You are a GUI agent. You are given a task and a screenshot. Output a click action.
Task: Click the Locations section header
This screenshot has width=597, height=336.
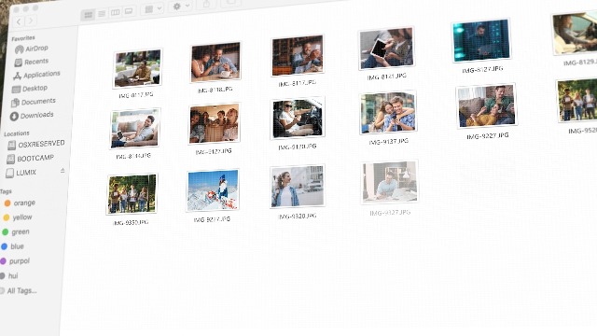click(x=17, y=133)
